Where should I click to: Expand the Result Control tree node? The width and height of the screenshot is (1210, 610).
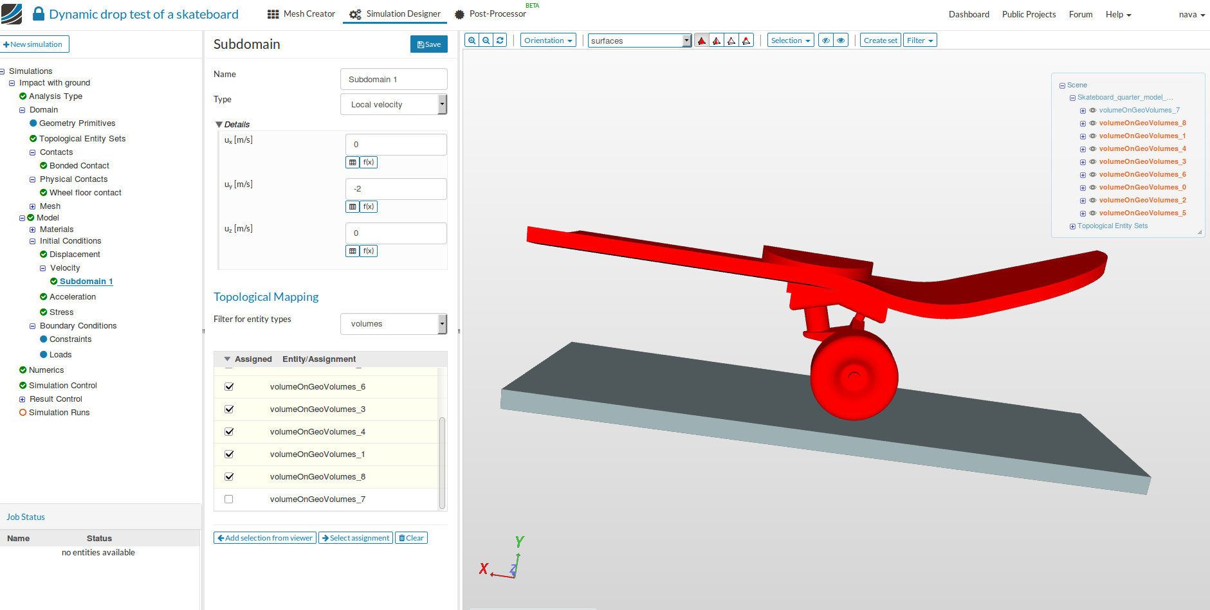23,399
